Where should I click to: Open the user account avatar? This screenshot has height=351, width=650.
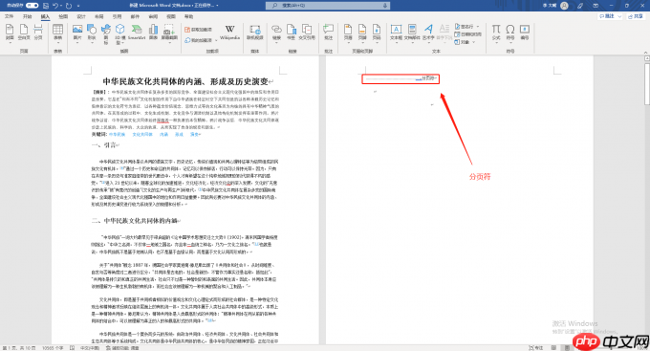coord(564,6)
